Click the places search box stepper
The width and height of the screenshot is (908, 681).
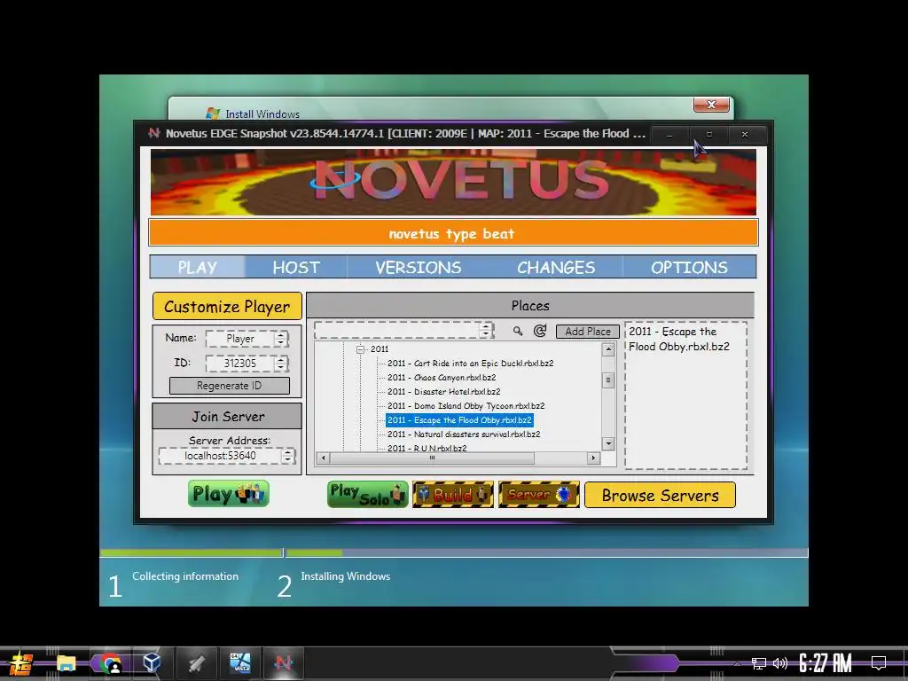coord(486,331)
